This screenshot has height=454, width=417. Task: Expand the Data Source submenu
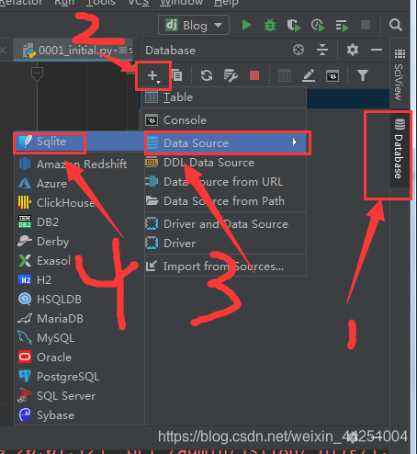tap(226, 143)
